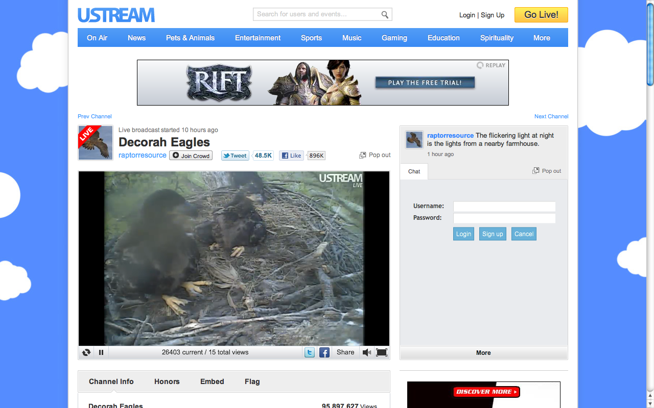Open the Pets & Animals category
The width and height of the screenshot is (654, 408).
pyautogui.click(x=190, y=38)
